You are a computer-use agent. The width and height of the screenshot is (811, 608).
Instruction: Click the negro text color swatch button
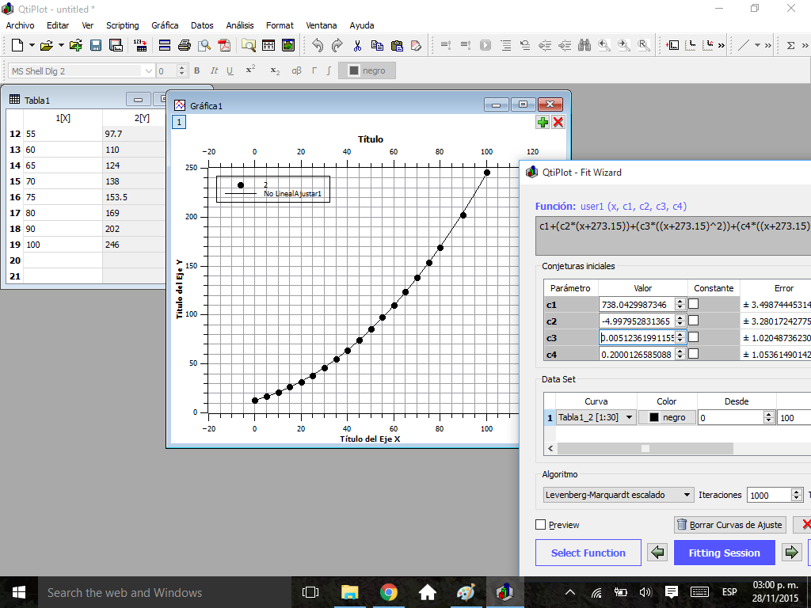click(367, 70)
